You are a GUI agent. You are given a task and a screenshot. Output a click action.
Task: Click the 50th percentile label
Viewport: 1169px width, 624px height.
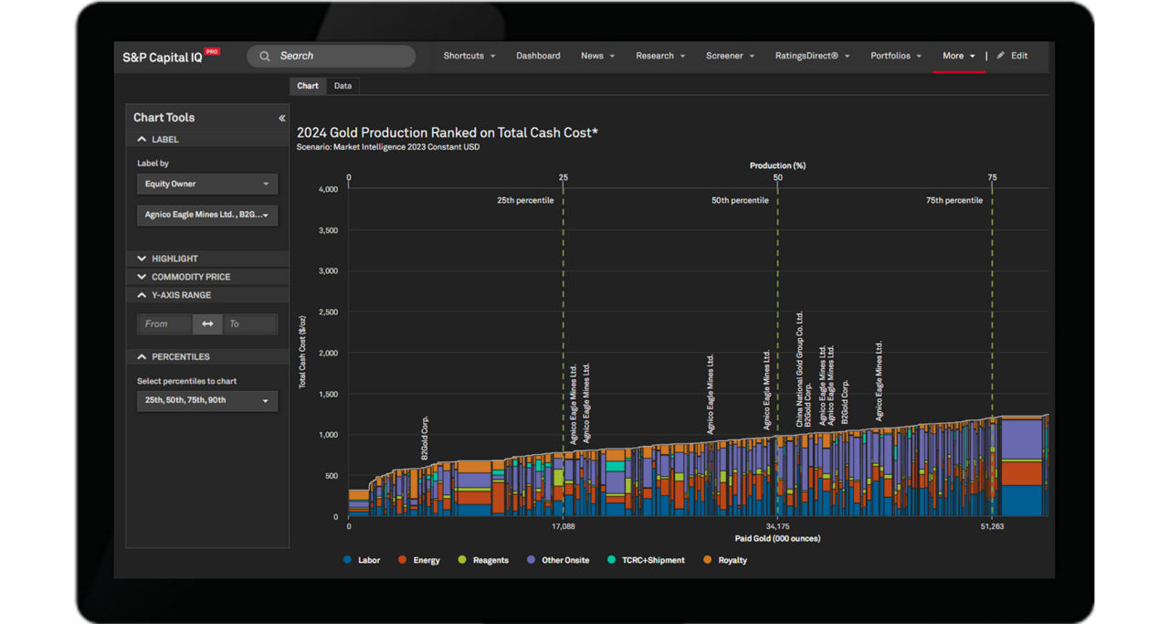pyautogui.click(x=740, y=200)
